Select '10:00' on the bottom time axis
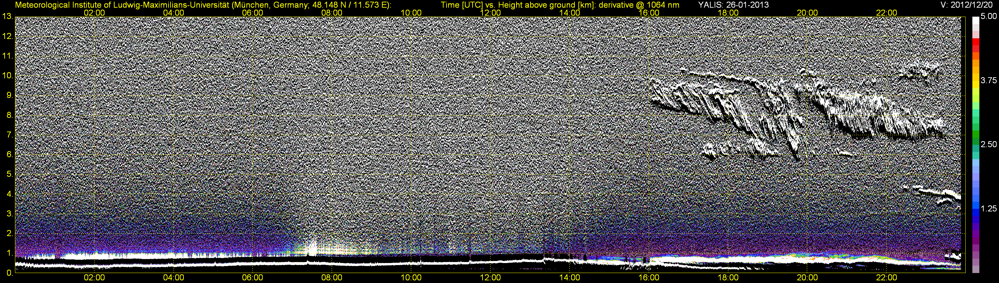 pyautogui.click(x=411, y=278)
